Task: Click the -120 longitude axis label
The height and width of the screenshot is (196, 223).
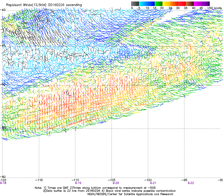Action: [x=3, y=180]
